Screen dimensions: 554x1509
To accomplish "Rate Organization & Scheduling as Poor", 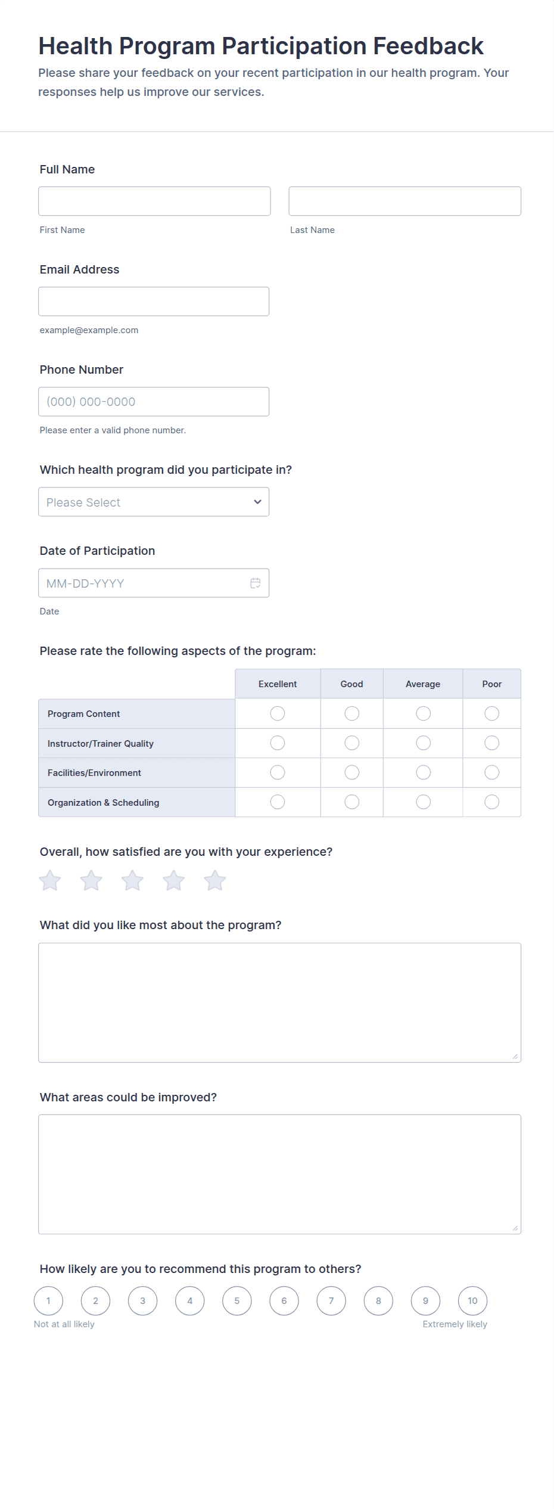I will click(492, 802).
